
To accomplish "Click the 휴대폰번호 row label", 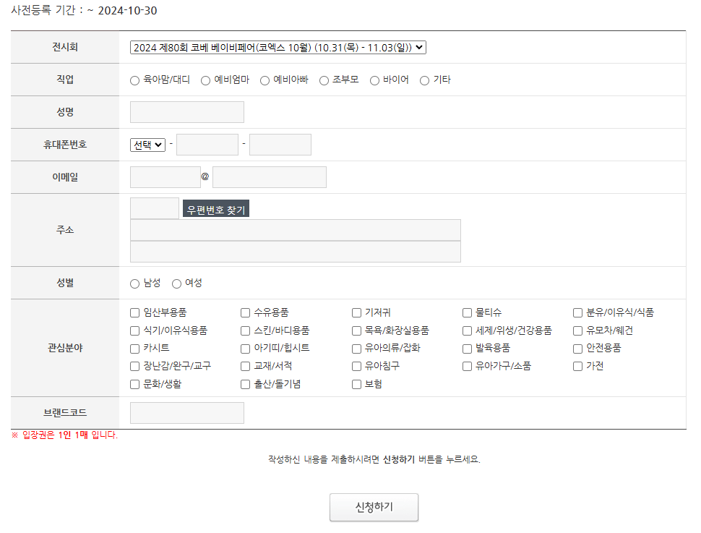I will [65, 145].
